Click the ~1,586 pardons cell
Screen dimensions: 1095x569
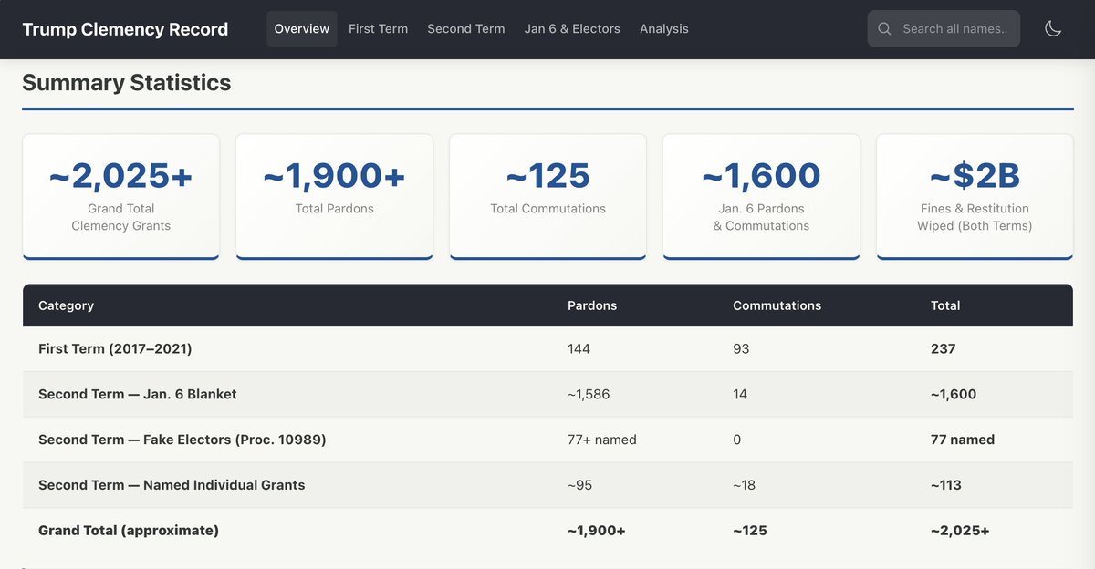pos(589,394)
